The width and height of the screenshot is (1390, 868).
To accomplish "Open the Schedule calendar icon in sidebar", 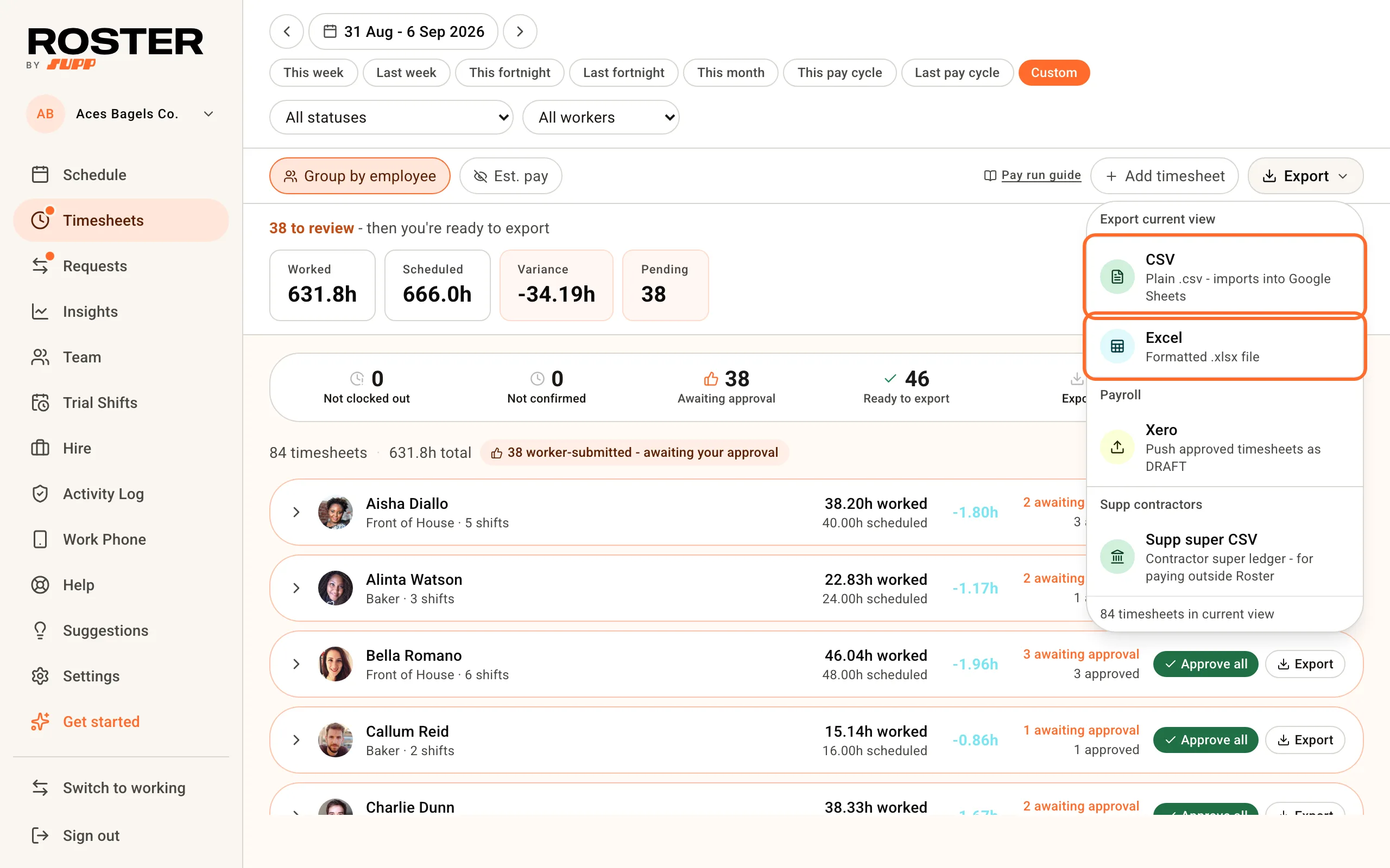I will tap(40, 175).
